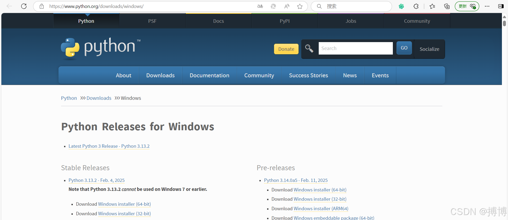The image size is (508, 220).
Task: Open Python 3.13.2 - Feb. 4, 2025 link
Action: click(x=97, y=180)
